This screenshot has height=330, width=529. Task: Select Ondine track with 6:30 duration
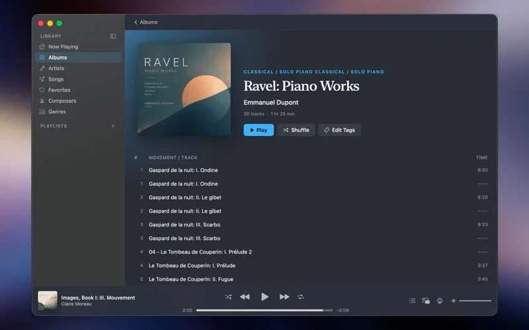(311, 170)
